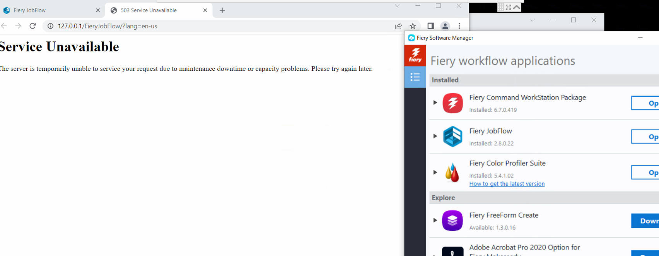
Task: Click the grid icon in top toolbar
Action: (501, 7)
